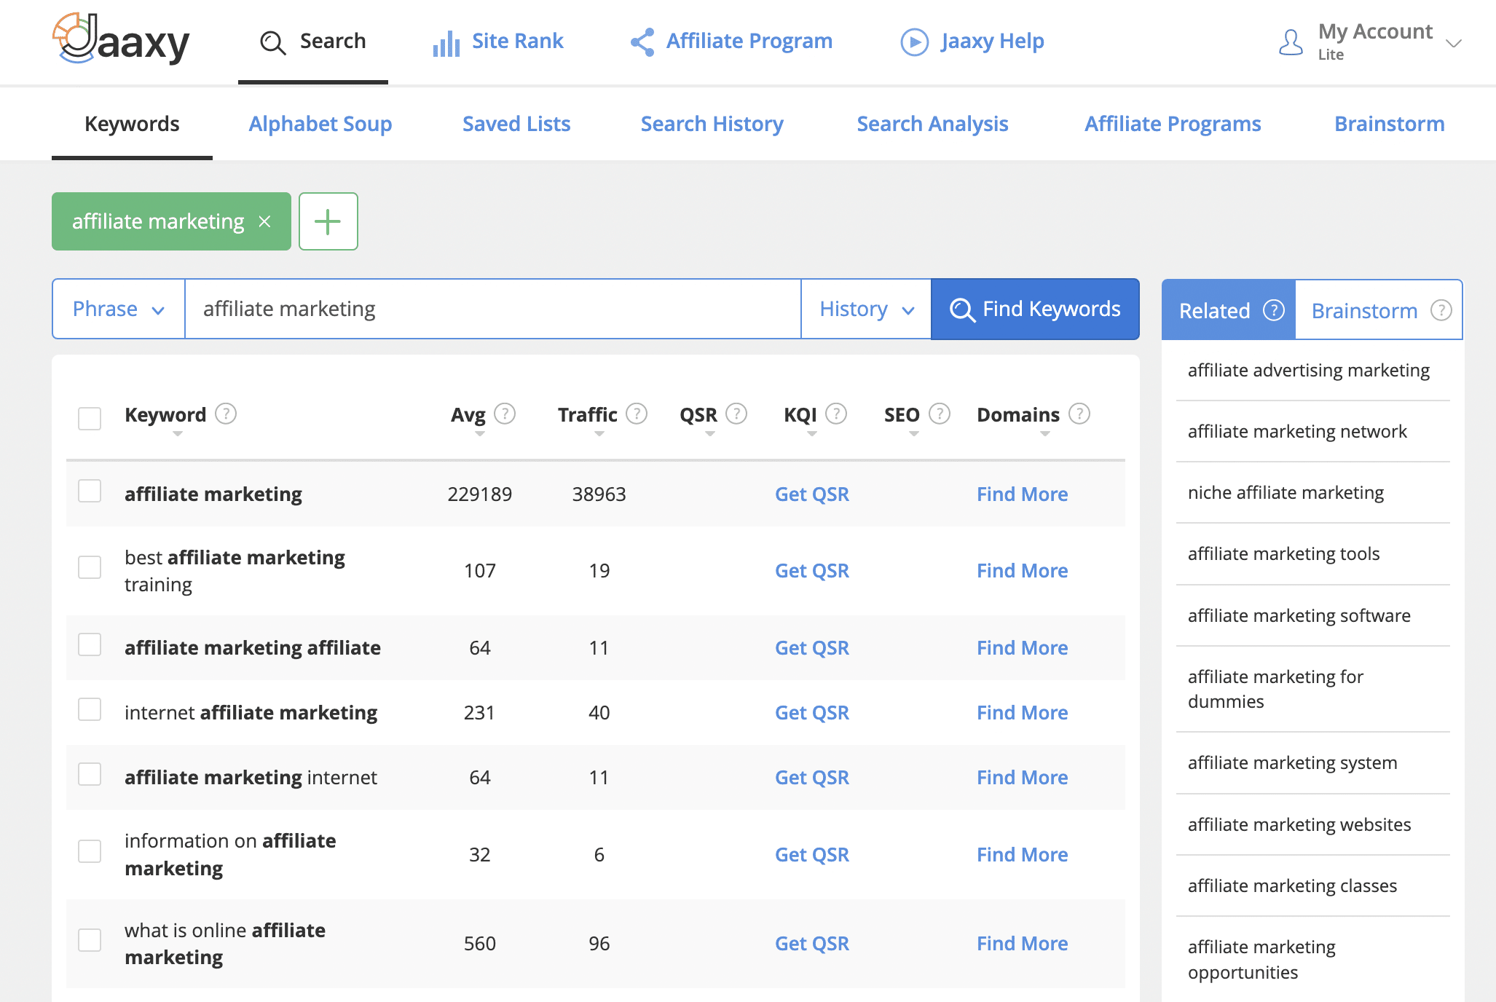Toggle the select-all keywords checkbox

[x=90, y=418]
